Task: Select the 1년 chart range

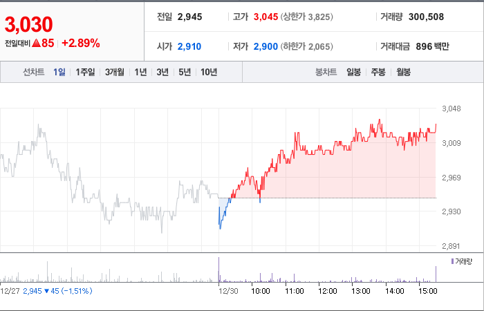Action: point(140,72)
